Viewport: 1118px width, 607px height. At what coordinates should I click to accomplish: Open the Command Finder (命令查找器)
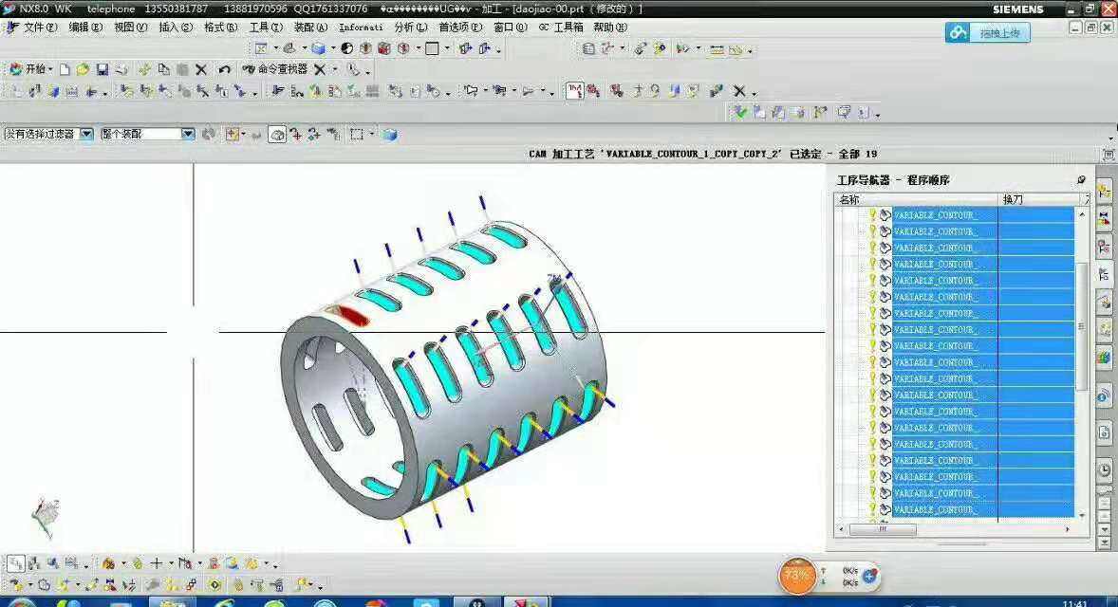click(275, 69)
